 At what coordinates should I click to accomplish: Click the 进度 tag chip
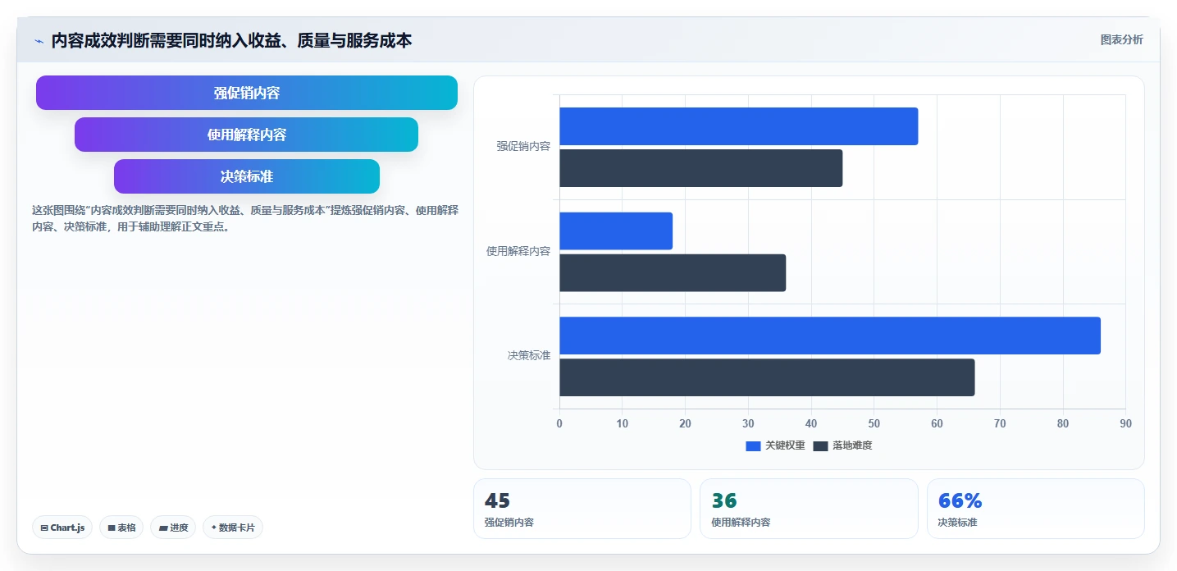(x=173, y=528)
